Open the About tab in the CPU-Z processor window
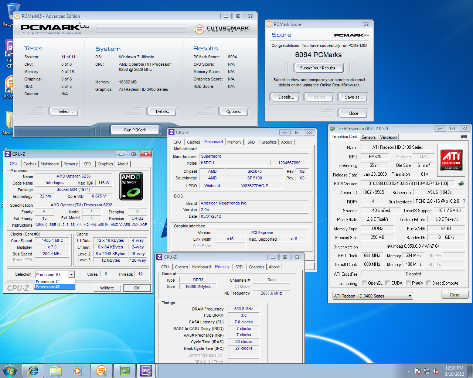473x378 pixels. (x=123, y=164)
